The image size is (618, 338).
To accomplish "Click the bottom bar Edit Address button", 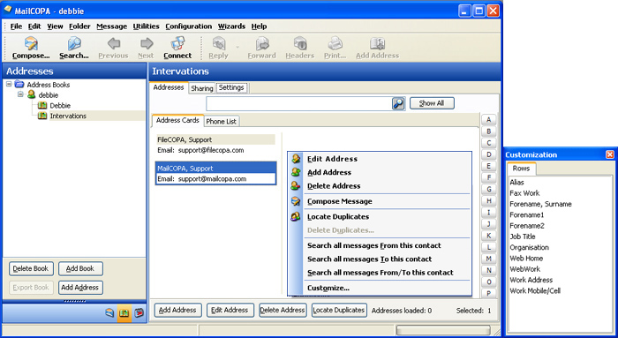I will [x=230, y=311].
